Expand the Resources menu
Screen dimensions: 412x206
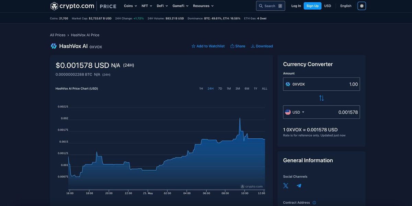203,6
